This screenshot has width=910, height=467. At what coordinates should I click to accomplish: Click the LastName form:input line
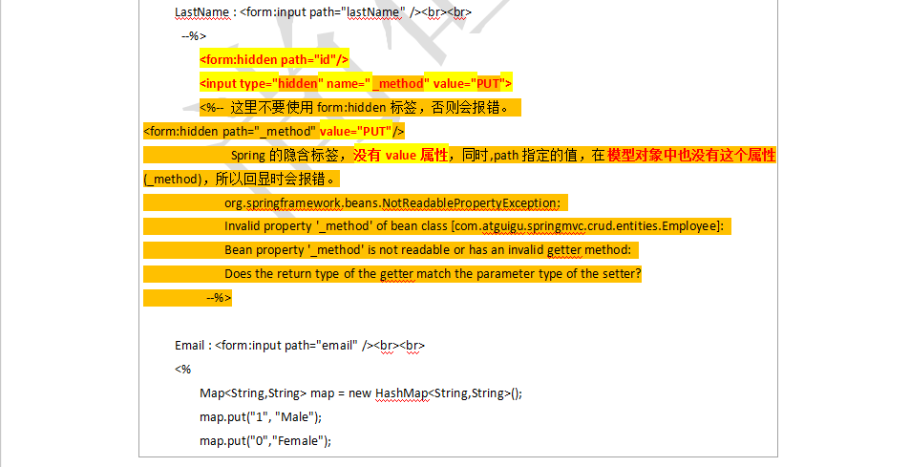click(323, 11)
